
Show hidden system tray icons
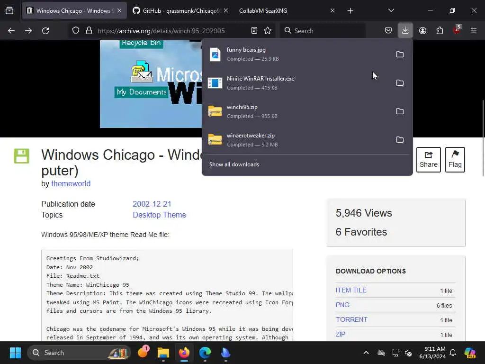coord(366,353)
